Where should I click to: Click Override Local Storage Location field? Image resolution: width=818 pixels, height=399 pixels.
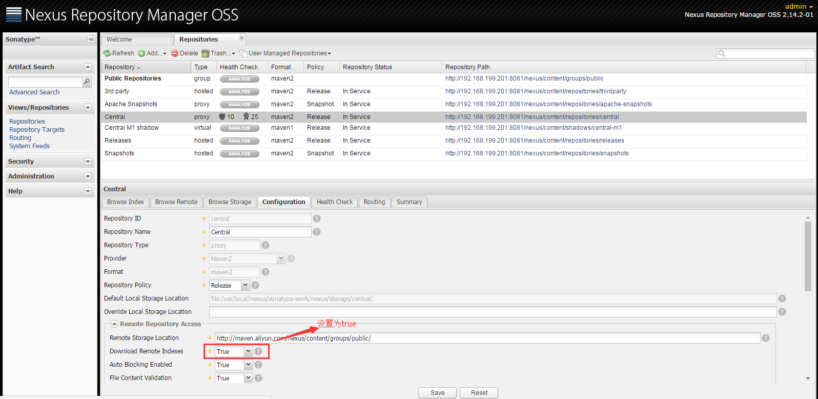point(493,312)
